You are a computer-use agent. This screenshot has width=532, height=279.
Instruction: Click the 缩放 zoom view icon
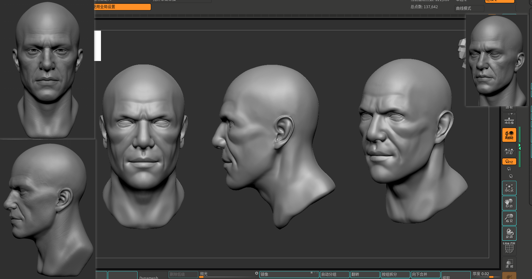509,218
